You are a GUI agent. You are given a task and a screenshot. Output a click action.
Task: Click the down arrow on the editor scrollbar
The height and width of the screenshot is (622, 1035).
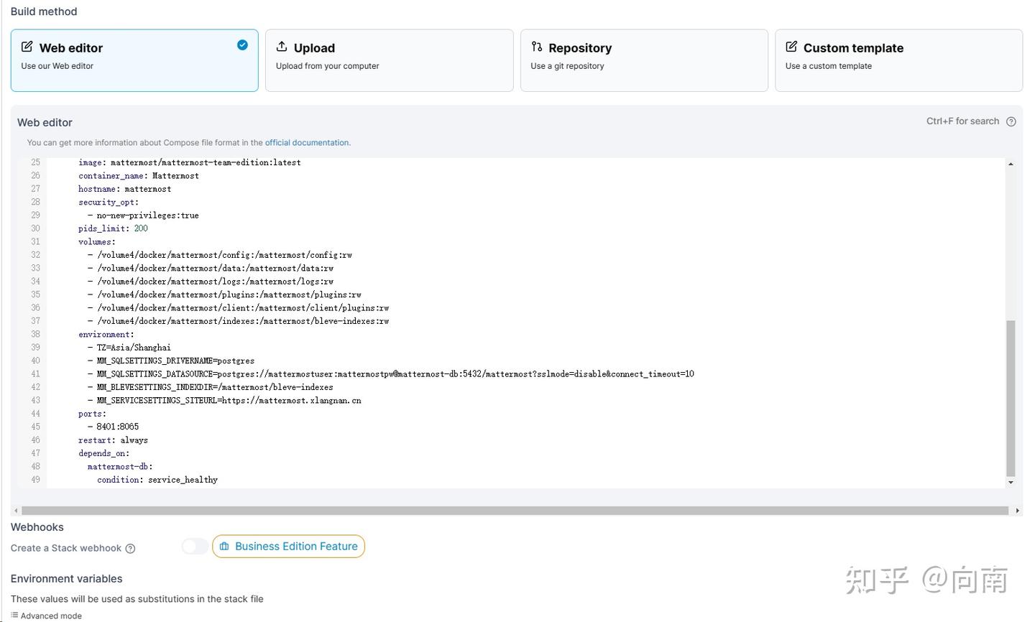pyautogui.click(x=1011, y=481)
